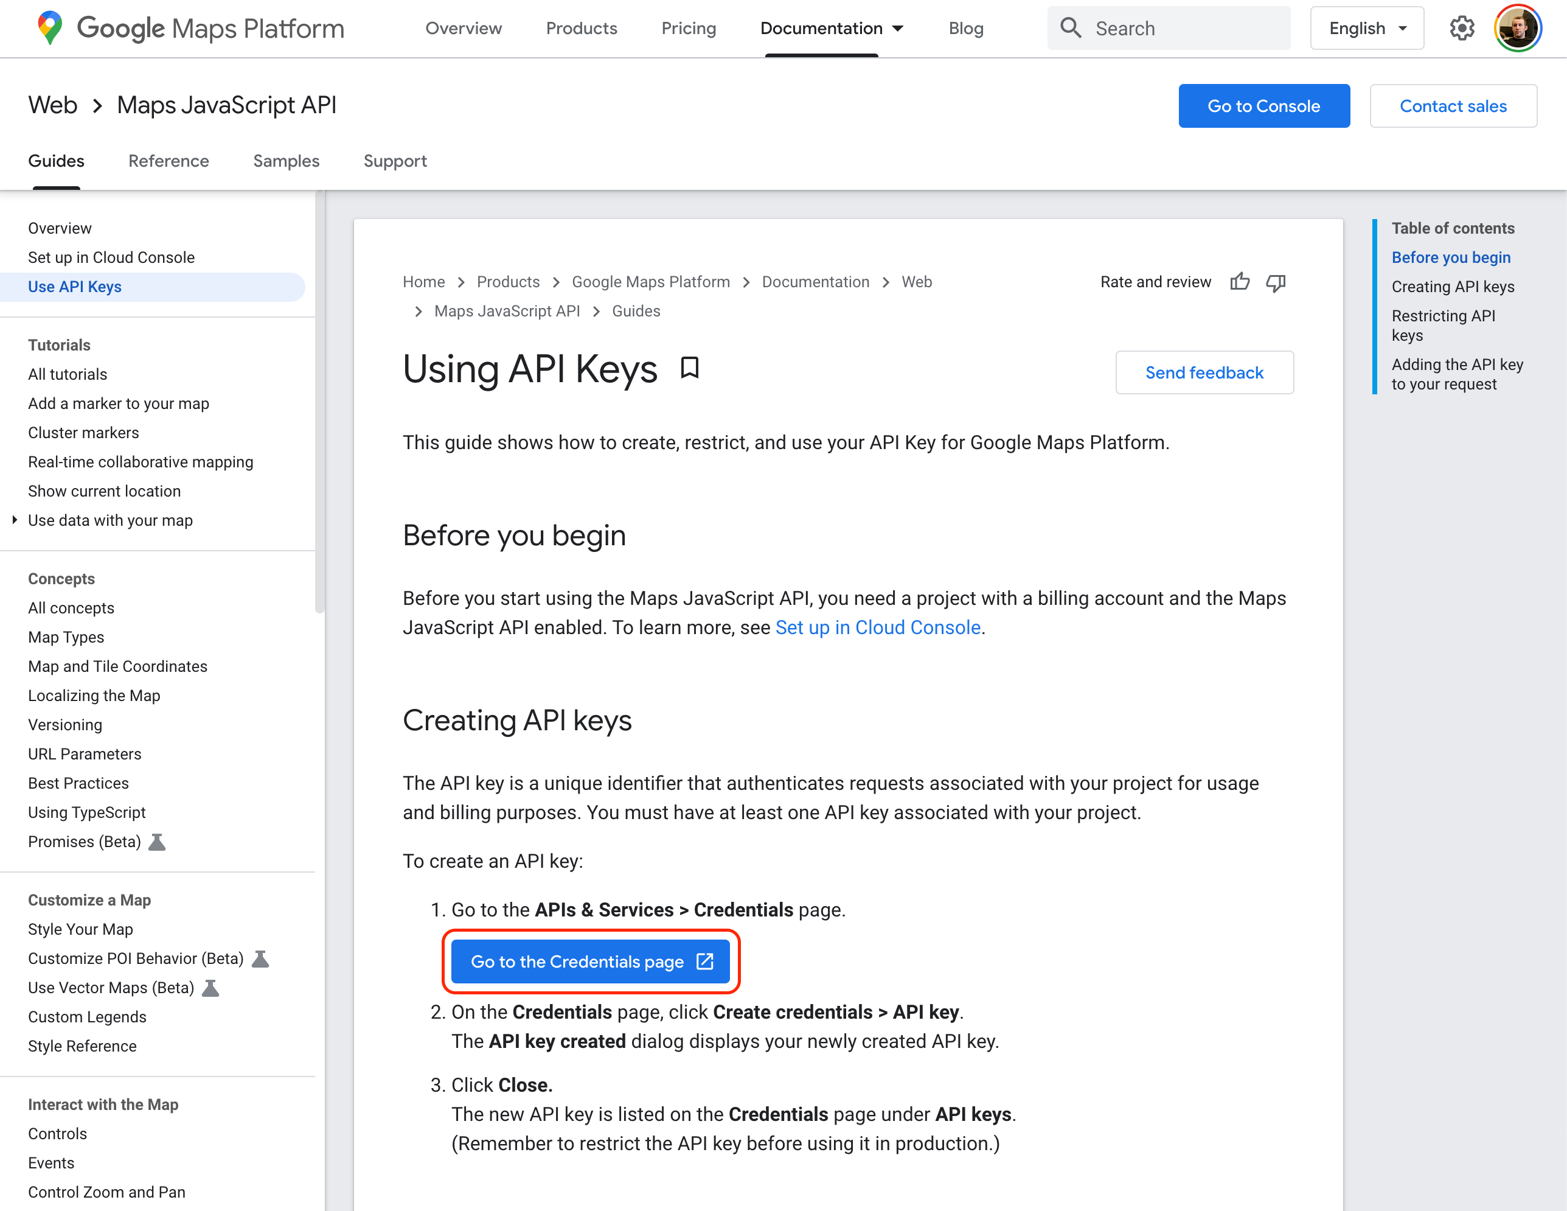Click the Send feedback button
This screenshot has height=1211, width=1567.
[x=1204, y=372]
